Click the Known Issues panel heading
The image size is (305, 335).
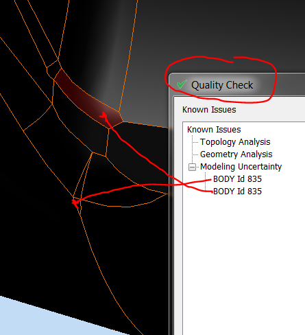[209, 110]
